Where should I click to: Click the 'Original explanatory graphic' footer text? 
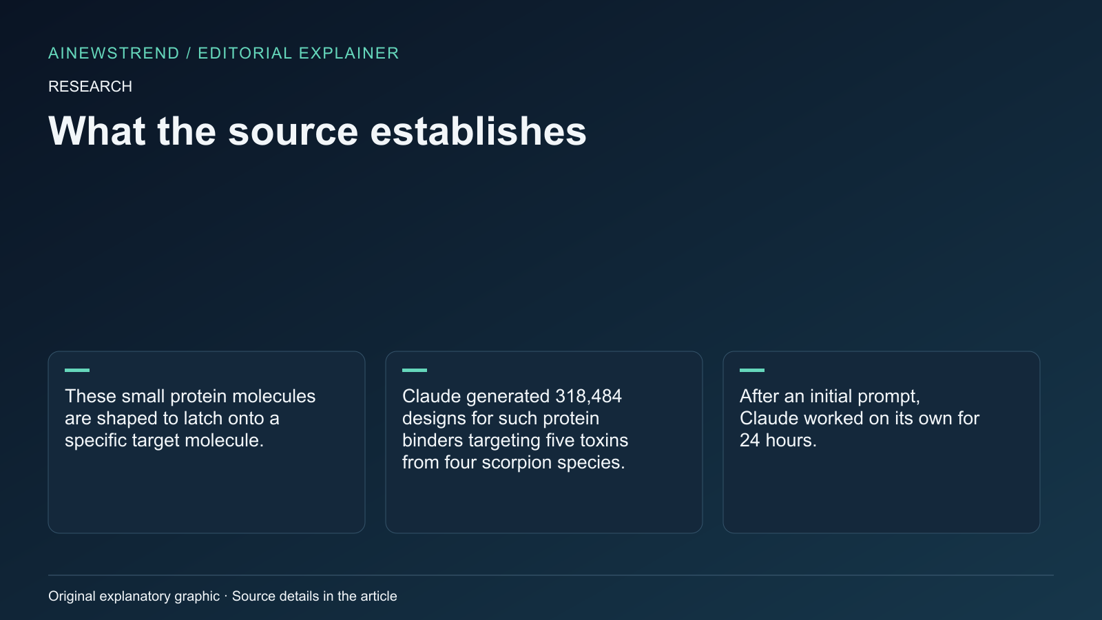(x=222, y=596)
